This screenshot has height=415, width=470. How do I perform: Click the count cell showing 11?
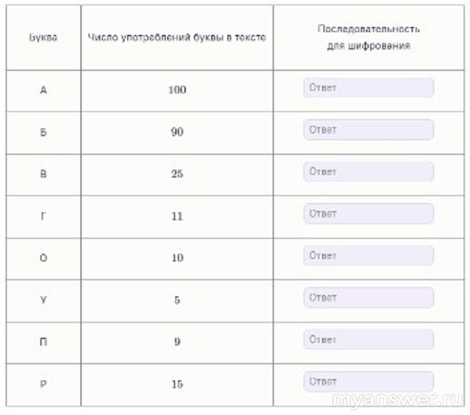(177, 216)
